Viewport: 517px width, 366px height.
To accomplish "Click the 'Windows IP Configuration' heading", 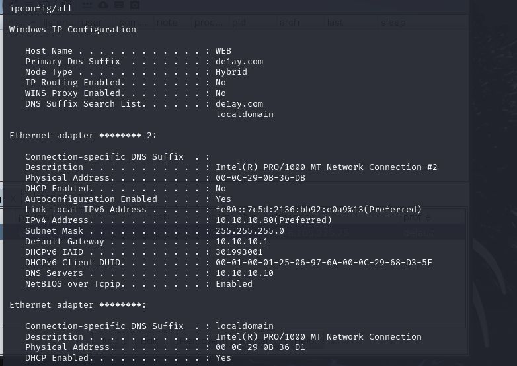I will tap(73, 29).
